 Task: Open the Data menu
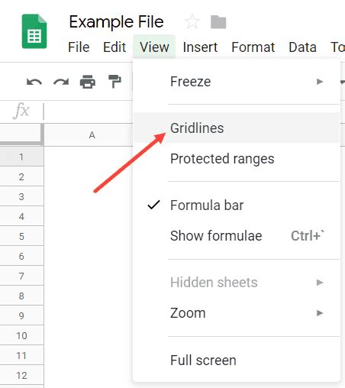point(302,47)
